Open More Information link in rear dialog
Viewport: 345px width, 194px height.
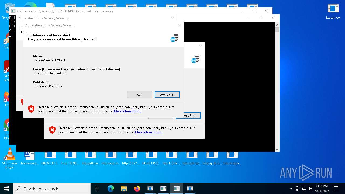tap(149, 132)
